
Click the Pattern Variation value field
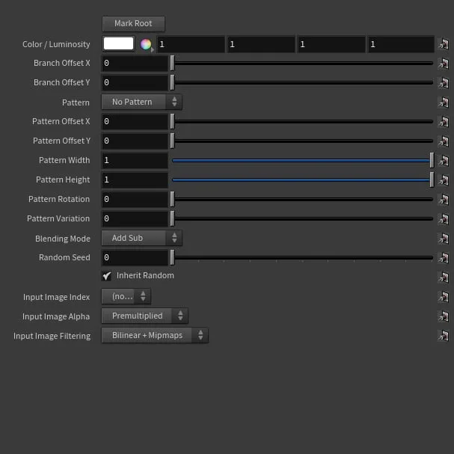click(135, 218)
